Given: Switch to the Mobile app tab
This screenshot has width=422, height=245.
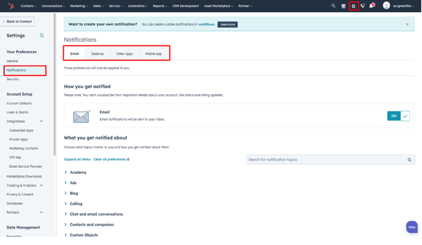Looking at the screenshot, I should coord(153,54).
